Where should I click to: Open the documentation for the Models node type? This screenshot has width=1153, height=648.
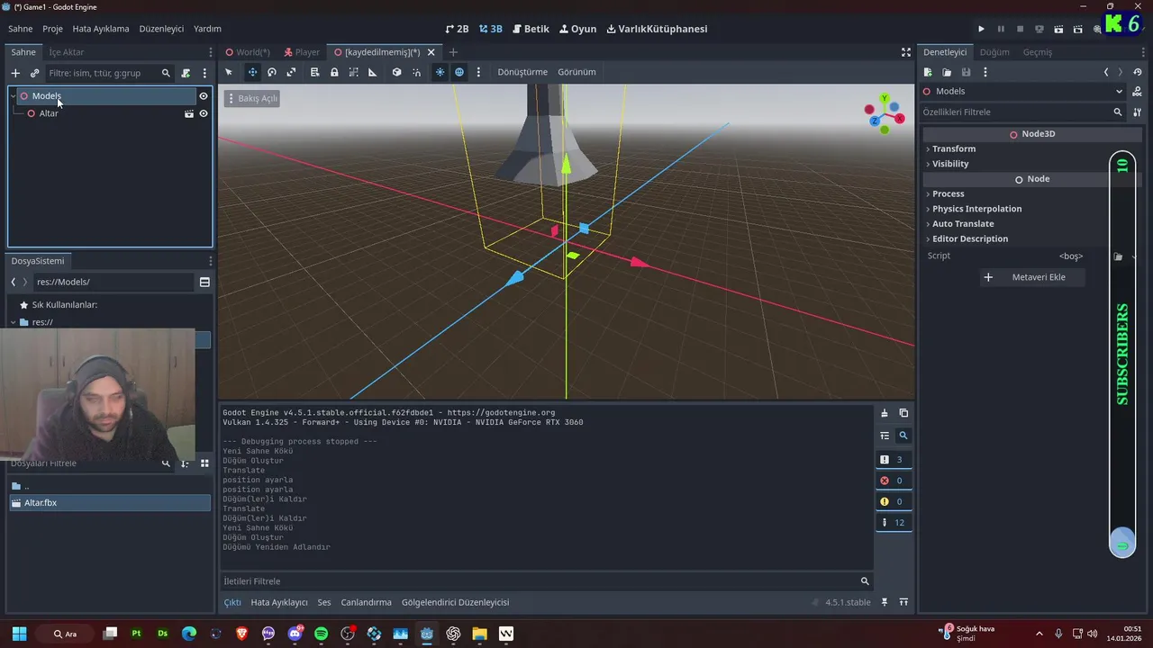coord(1137,91)
